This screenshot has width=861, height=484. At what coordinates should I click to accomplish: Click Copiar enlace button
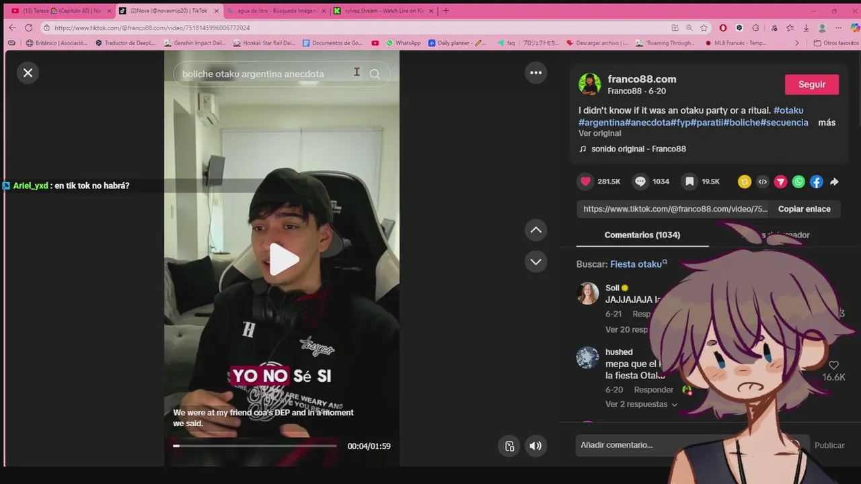point(804,209)
